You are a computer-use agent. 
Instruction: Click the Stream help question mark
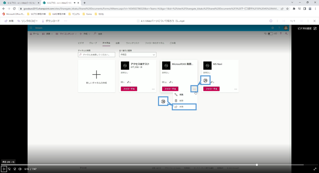tap(279, 28)
